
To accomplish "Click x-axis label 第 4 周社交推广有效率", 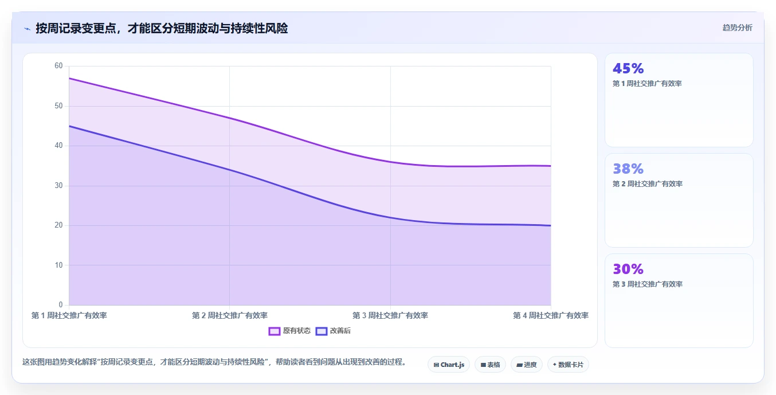I will tap(551, 315).
